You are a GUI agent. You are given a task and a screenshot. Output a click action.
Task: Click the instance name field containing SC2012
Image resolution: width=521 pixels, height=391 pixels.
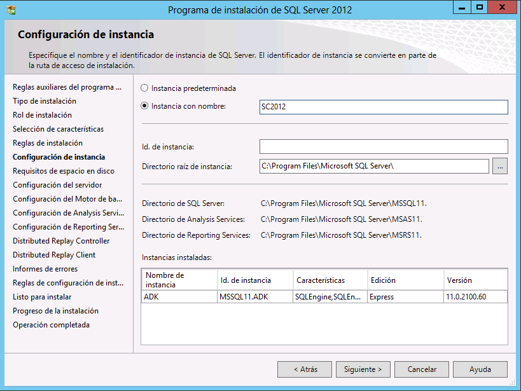pyautogui.click(x=384, y=107)
